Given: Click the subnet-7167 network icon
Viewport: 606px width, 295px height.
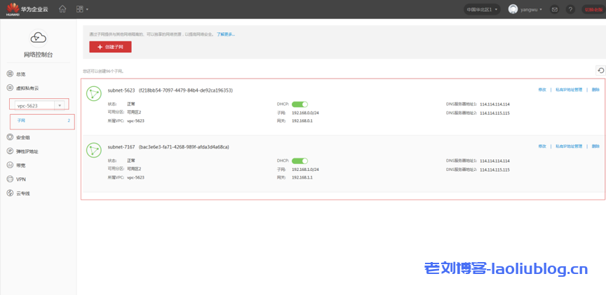Looking at the screenshot, I should (93, 151).
